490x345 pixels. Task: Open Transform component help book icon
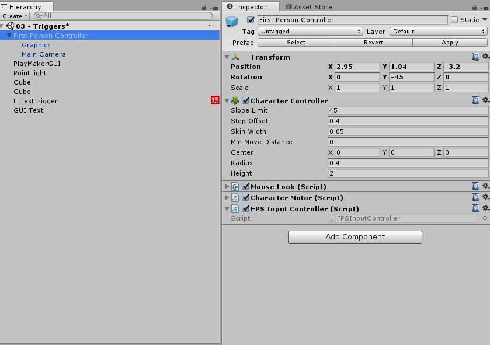click(475, 57)
